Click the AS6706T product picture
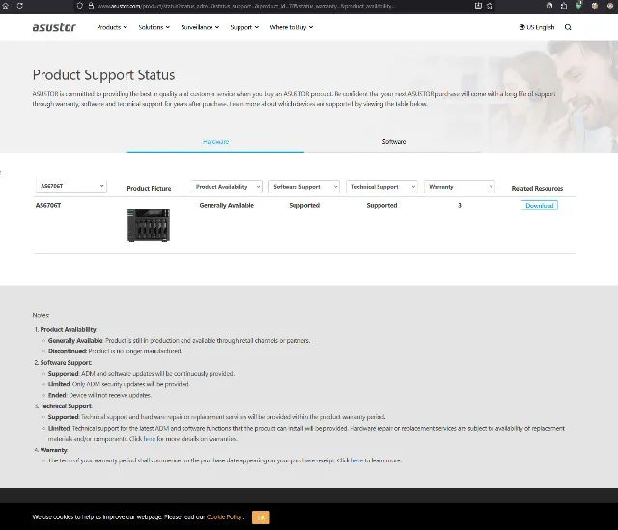Screen dimensions: 618x530 [148, 225]
